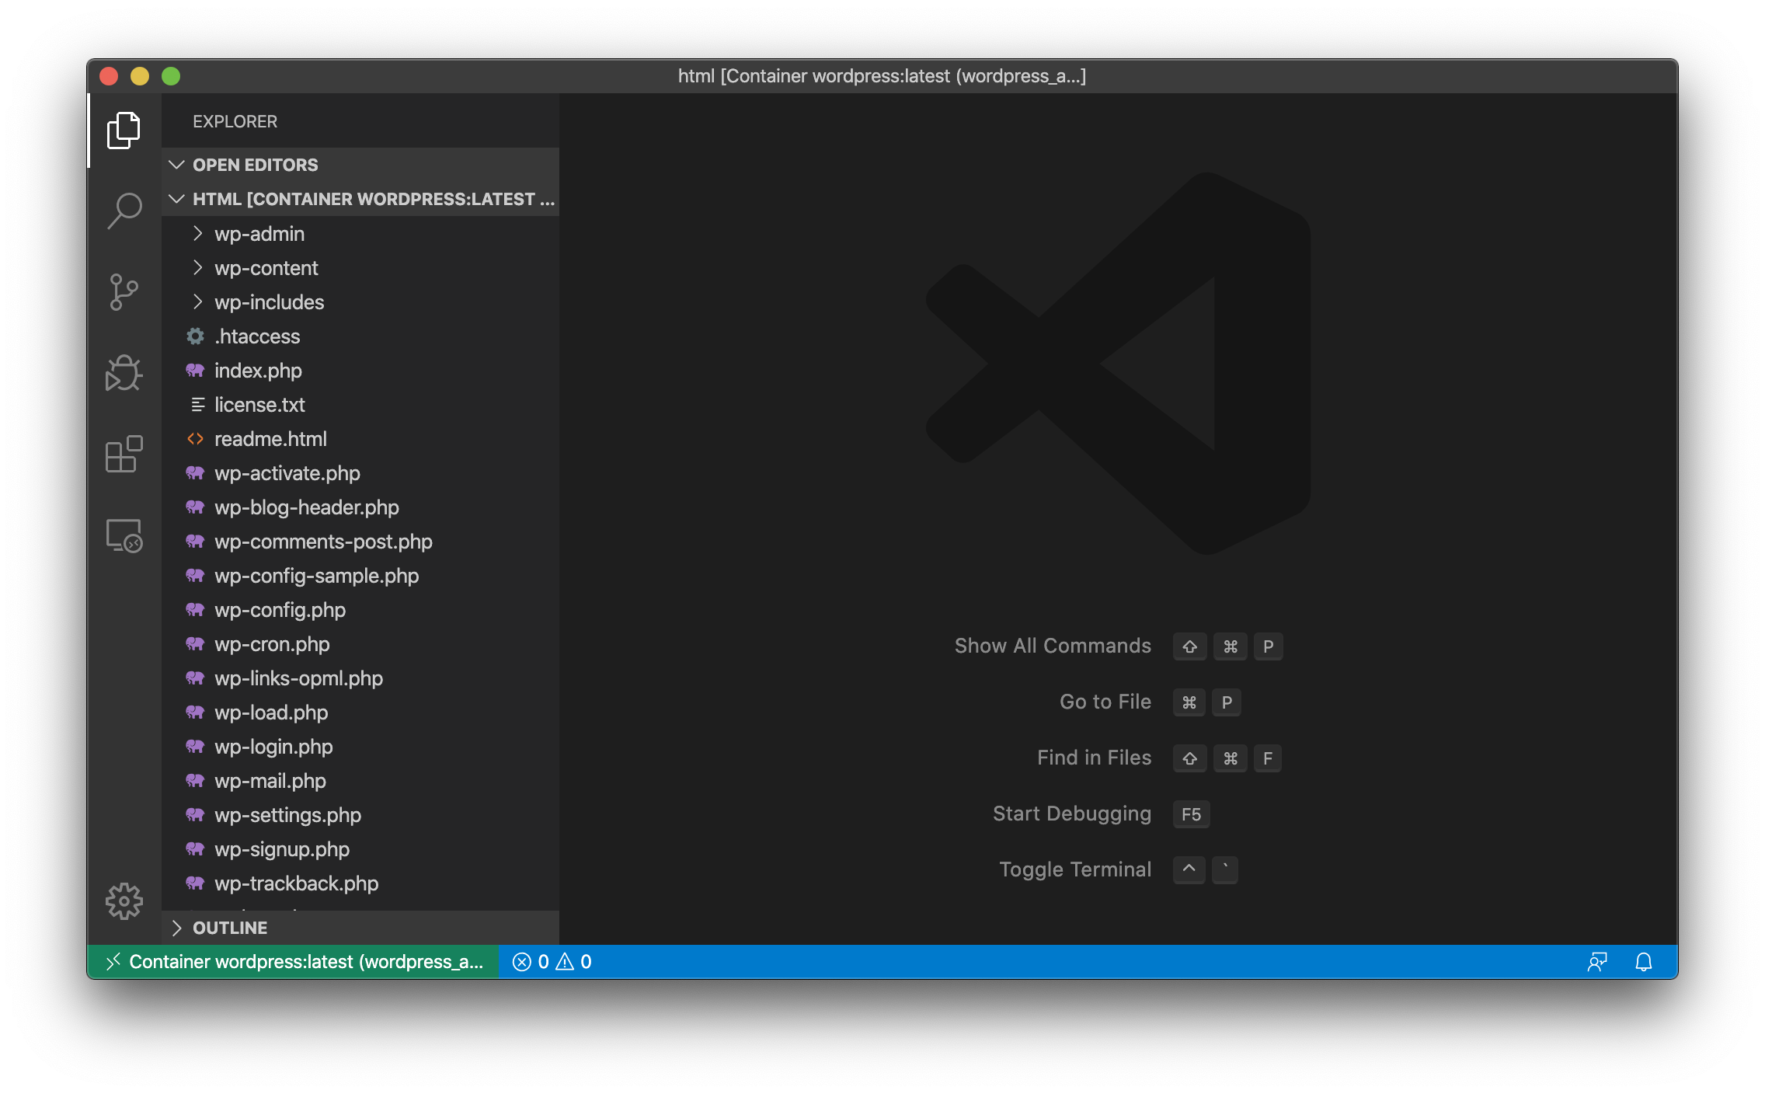This screenshot has width=1765, height=1094.
Task: Expand the wp-content folder
Action: coord(266,268)
